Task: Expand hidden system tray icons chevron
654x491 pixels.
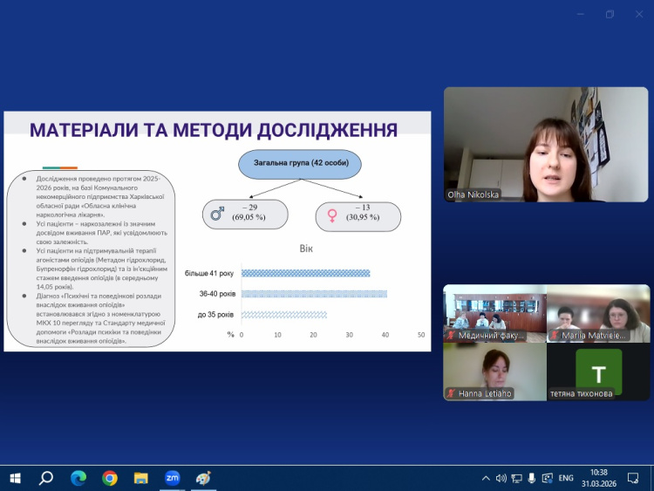Action: [486, 478]
